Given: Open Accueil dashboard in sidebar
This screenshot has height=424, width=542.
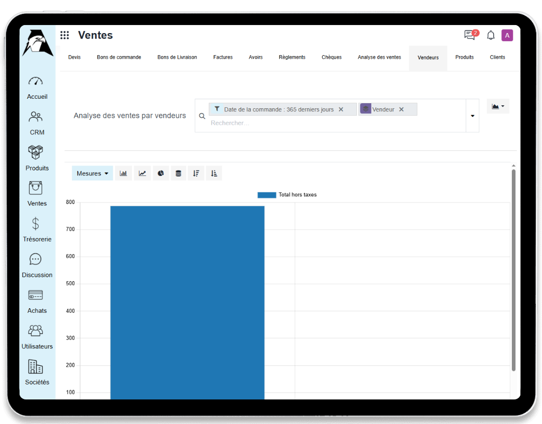Looking at the screenshot, I should click(x=37, y=88).
